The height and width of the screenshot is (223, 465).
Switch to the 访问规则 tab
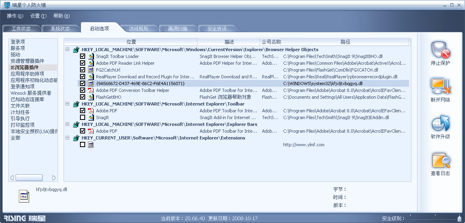(x=138, y=29)
